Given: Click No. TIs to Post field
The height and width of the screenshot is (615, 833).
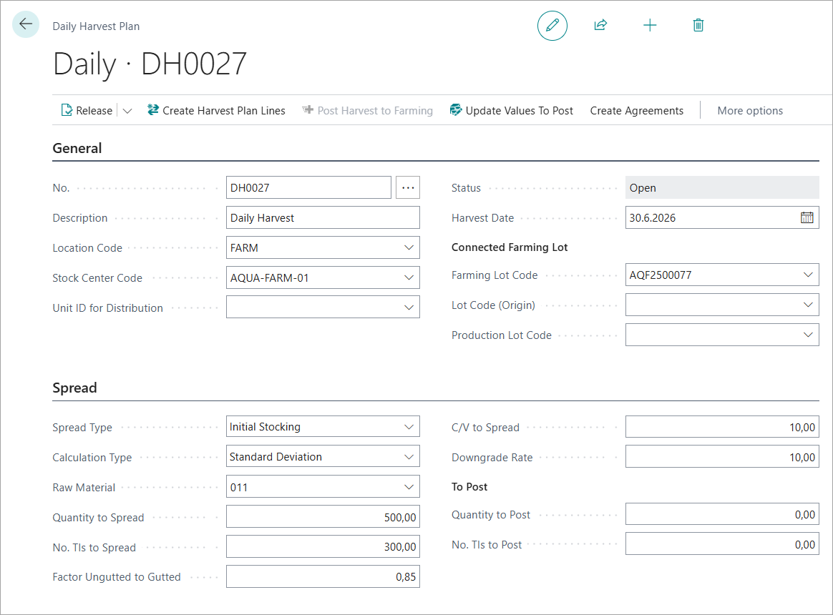Looking at the screenshot, I should coord(722,543).
